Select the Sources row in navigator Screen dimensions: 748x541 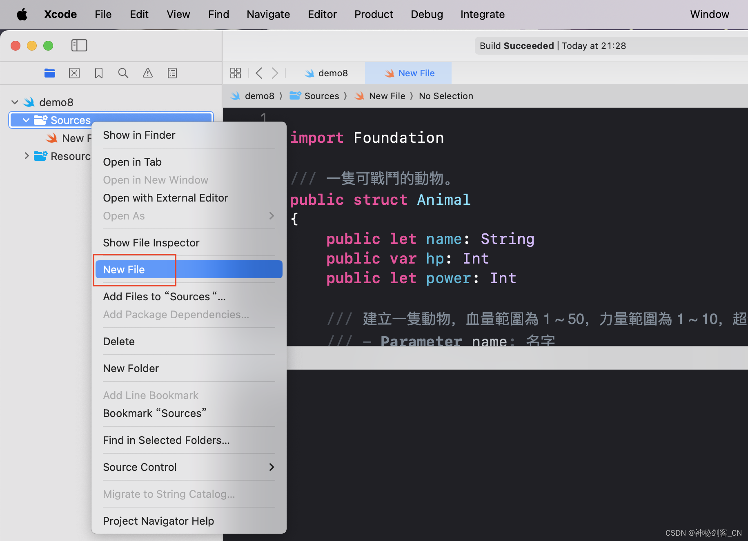click(x=111, y=120)
